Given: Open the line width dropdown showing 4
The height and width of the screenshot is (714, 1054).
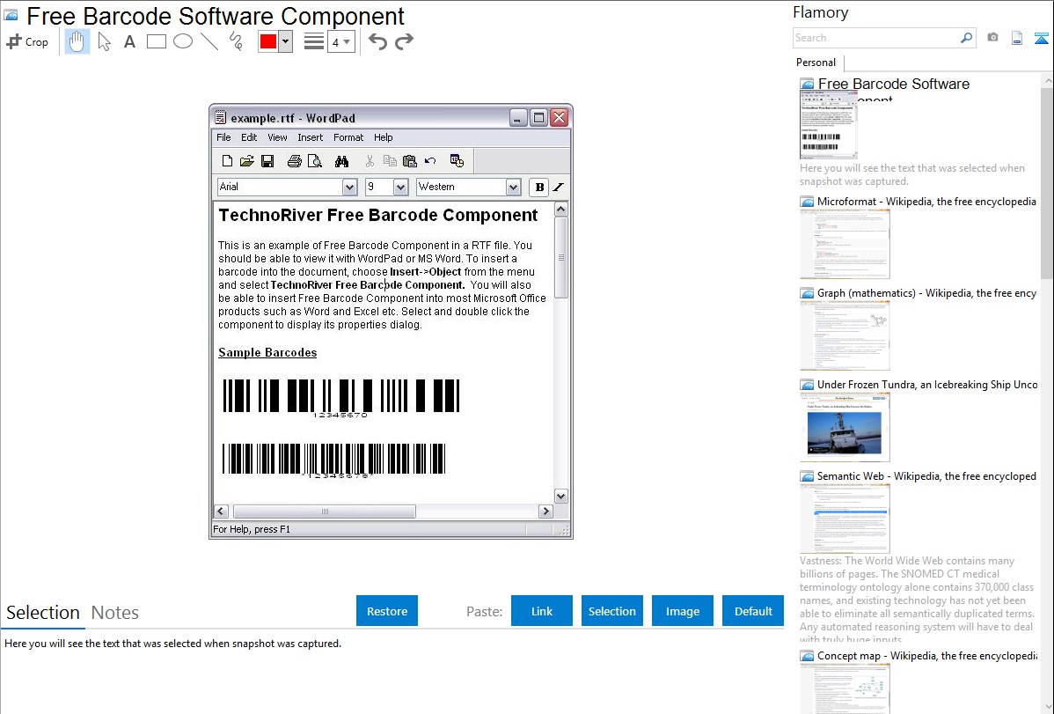Looking at the screenshot, I should click(341, 41).
